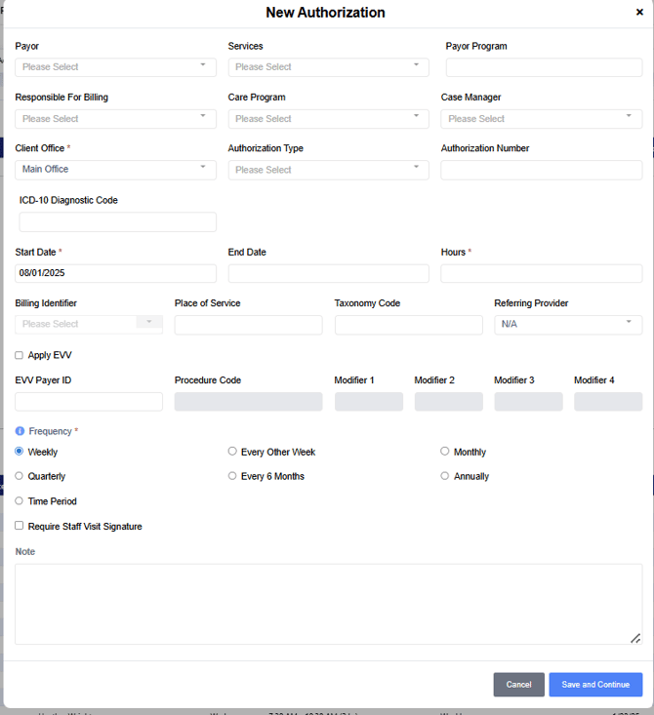654x715 pixels.
Task: Click the ICD-10 Diagnostic Code field
Action: [117, 222]
